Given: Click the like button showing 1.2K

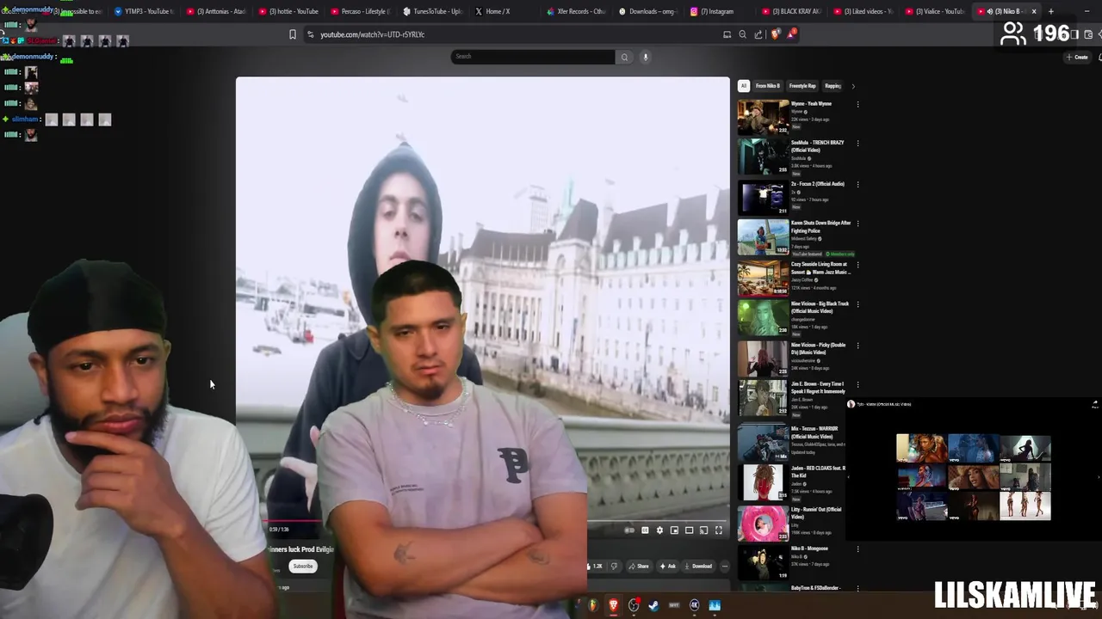Looking at the screenshot, I should (x=595, y=567).
